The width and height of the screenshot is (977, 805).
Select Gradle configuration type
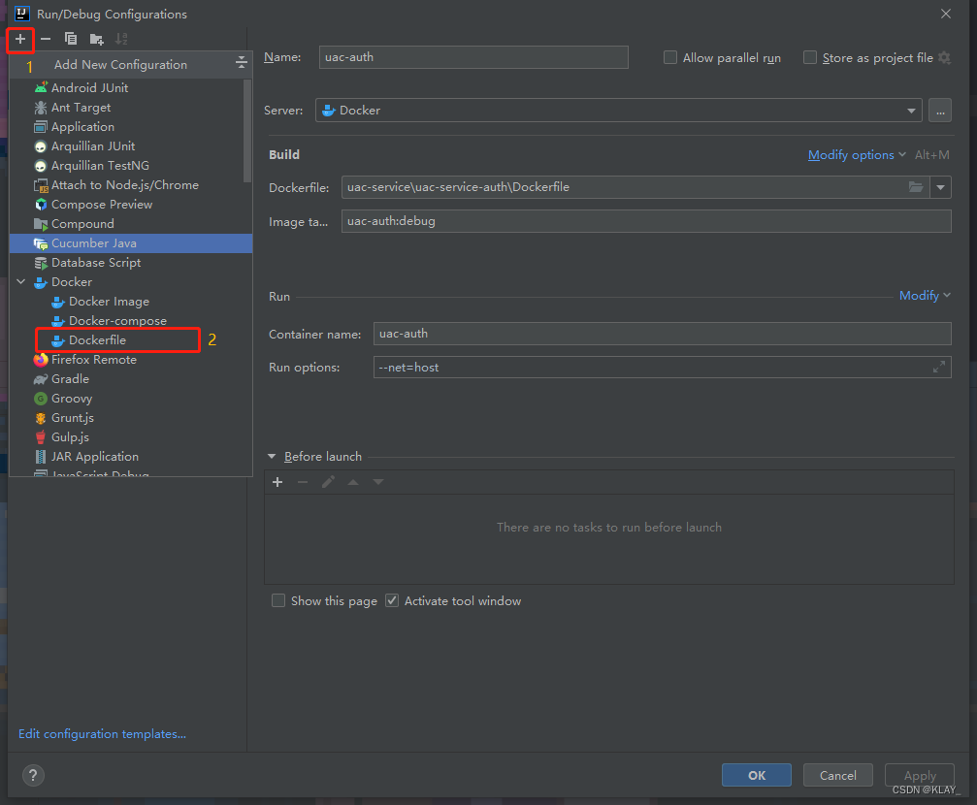click(131, 379)
